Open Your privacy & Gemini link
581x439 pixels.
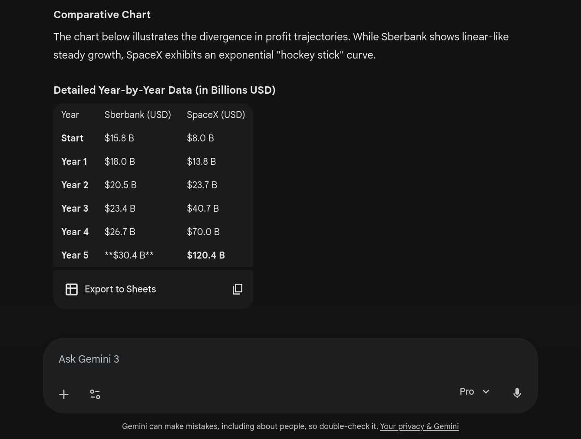point(419,426)
